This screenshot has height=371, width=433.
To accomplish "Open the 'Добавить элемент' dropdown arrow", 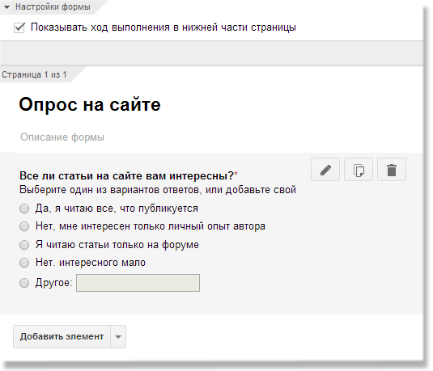I will (118, 336).
